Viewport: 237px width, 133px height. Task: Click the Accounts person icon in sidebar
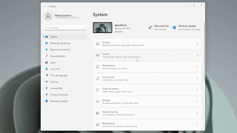[x=47, y=69]
